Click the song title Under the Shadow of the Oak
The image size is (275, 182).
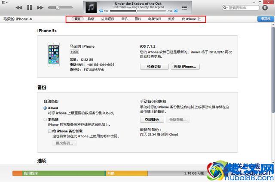[x=138, y=3]
